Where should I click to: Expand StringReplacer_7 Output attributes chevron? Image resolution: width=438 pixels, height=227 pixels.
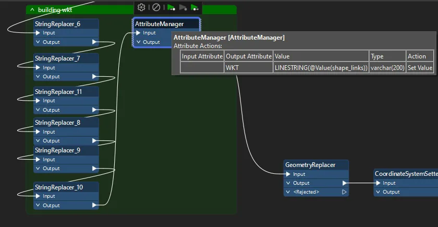coord(38,77)
